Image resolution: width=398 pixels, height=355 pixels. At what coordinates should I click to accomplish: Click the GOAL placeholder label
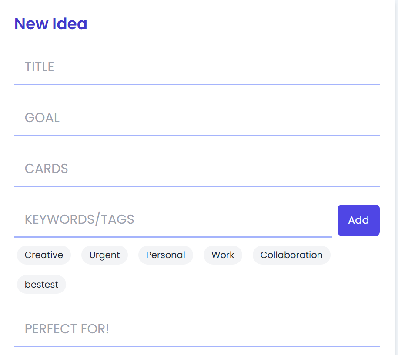click(42, 118)
